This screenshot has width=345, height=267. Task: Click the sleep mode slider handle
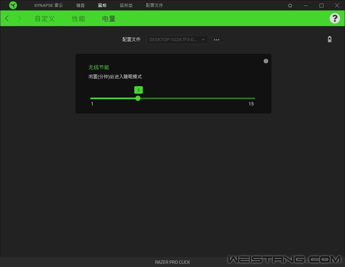click(x=138, y=98)
